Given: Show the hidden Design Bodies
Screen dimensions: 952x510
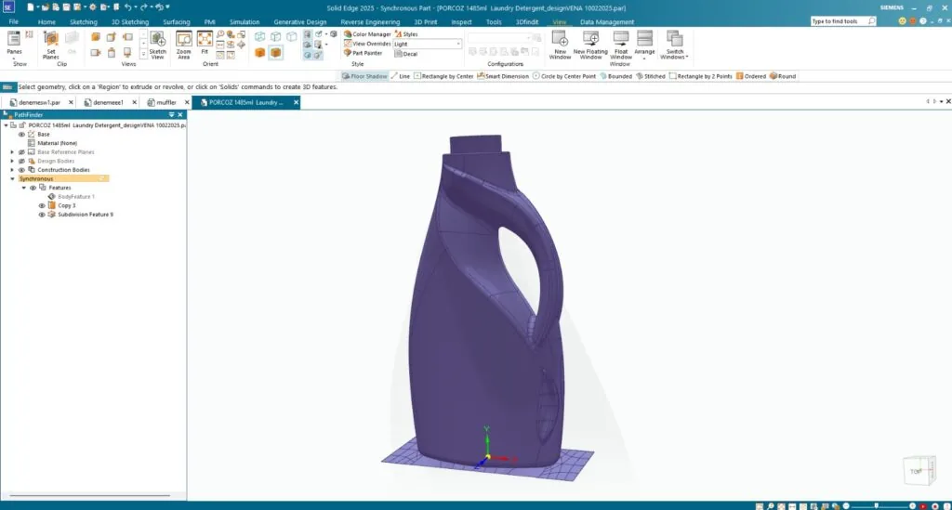Looking at the screenshot, I should (x=22, y=162).
